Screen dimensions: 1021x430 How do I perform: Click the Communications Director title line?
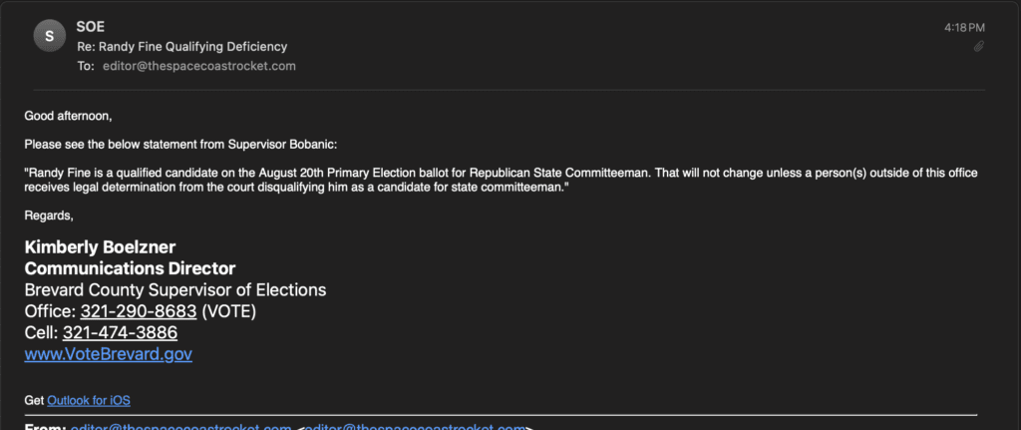131,268
